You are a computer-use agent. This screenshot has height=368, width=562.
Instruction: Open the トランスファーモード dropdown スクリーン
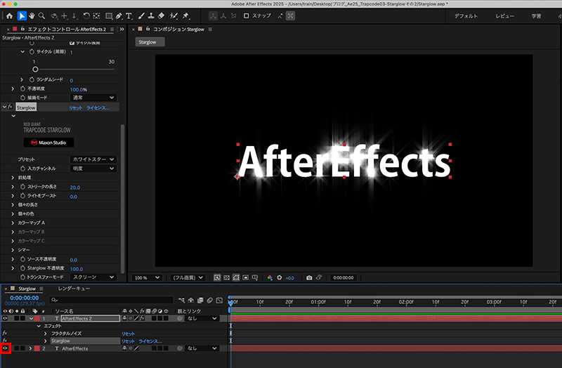(93, 277)
